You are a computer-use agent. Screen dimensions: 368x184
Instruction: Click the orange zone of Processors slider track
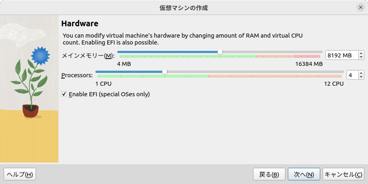point(274,76)
